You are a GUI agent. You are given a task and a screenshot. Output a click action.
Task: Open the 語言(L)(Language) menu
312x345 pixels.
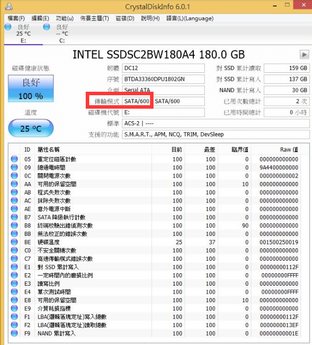(190, 18)
